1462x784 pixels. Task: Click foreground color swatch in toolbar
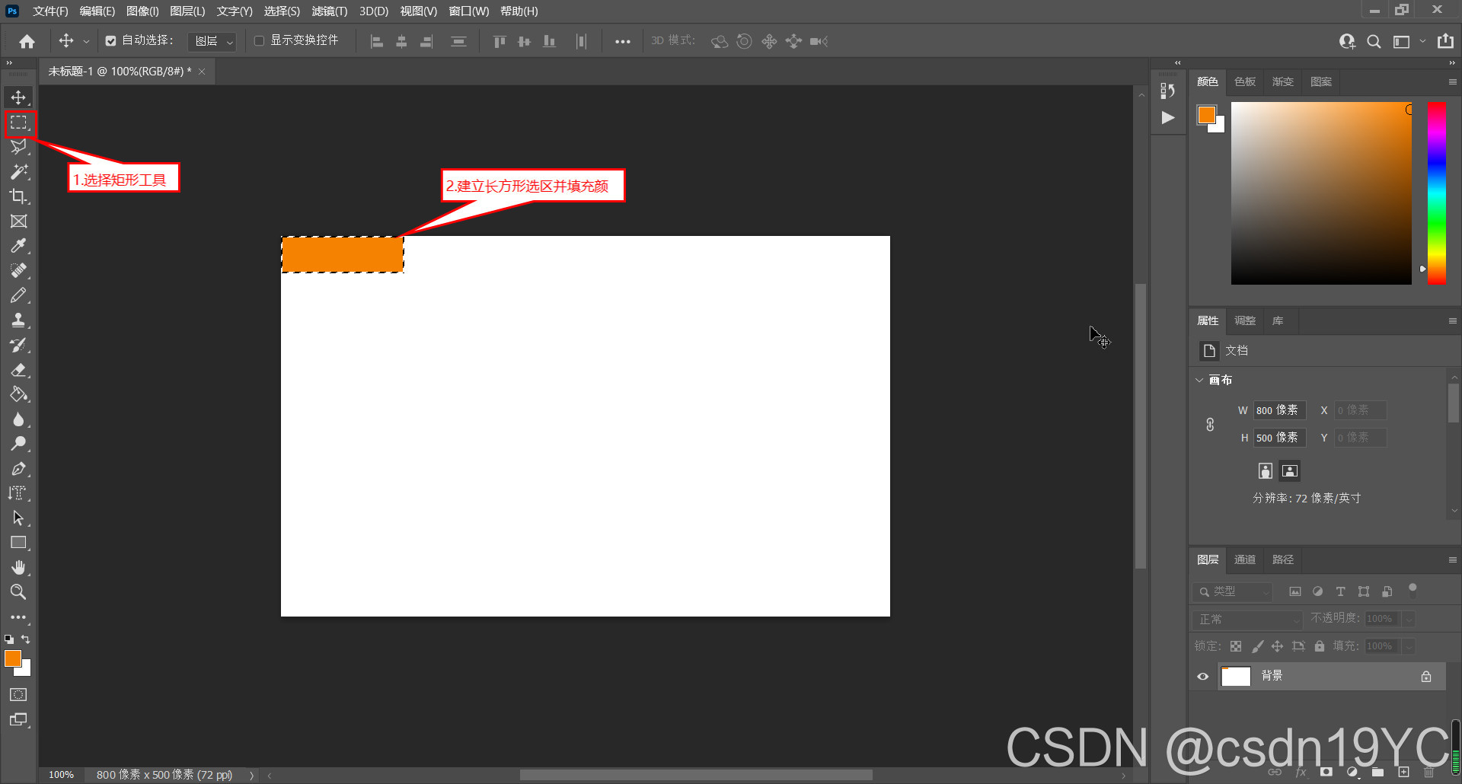point(13,659)
